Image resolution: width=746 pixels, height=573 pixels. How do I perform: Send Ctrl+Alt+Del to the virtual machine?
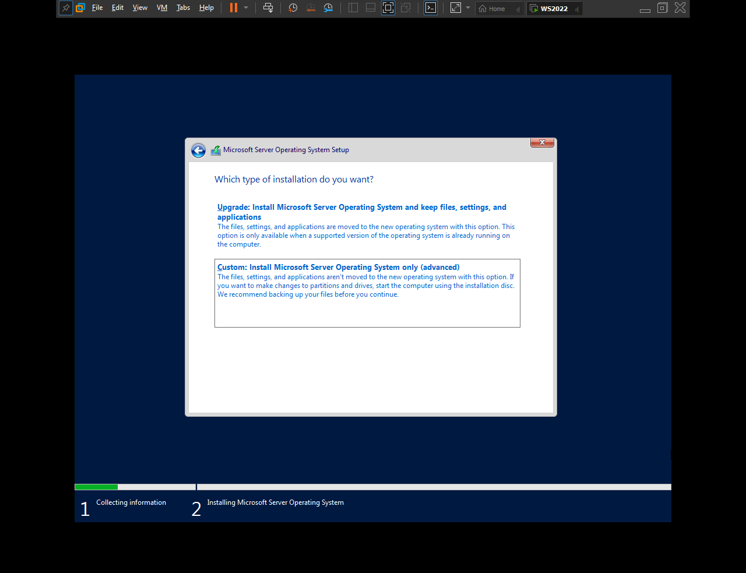point(268,8)
